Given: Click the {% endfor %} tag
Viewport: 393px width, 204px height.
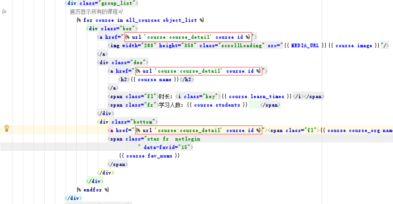Looking at the screenshot, I should tap(93, 190).
